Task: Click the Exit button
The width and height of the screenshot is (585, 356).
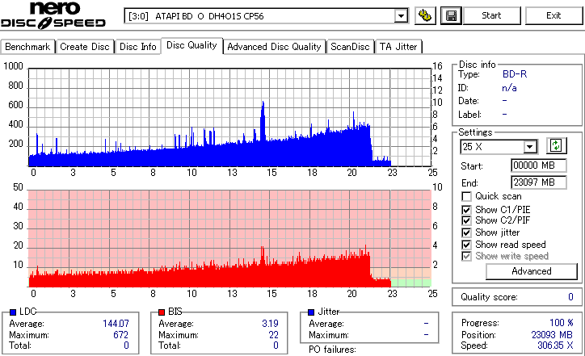Action: pos(553,15)
